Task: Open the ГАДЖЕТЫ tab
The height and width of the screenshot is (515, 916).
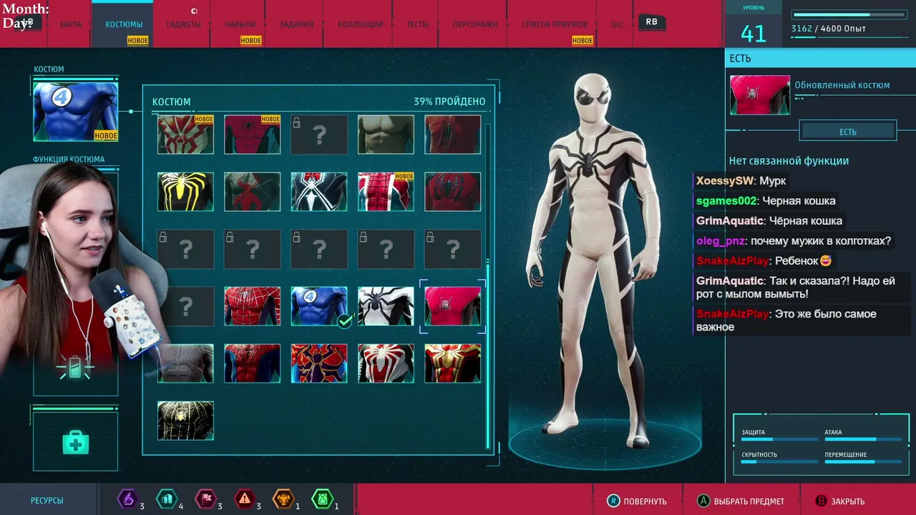Action: [x=184, y=24]
